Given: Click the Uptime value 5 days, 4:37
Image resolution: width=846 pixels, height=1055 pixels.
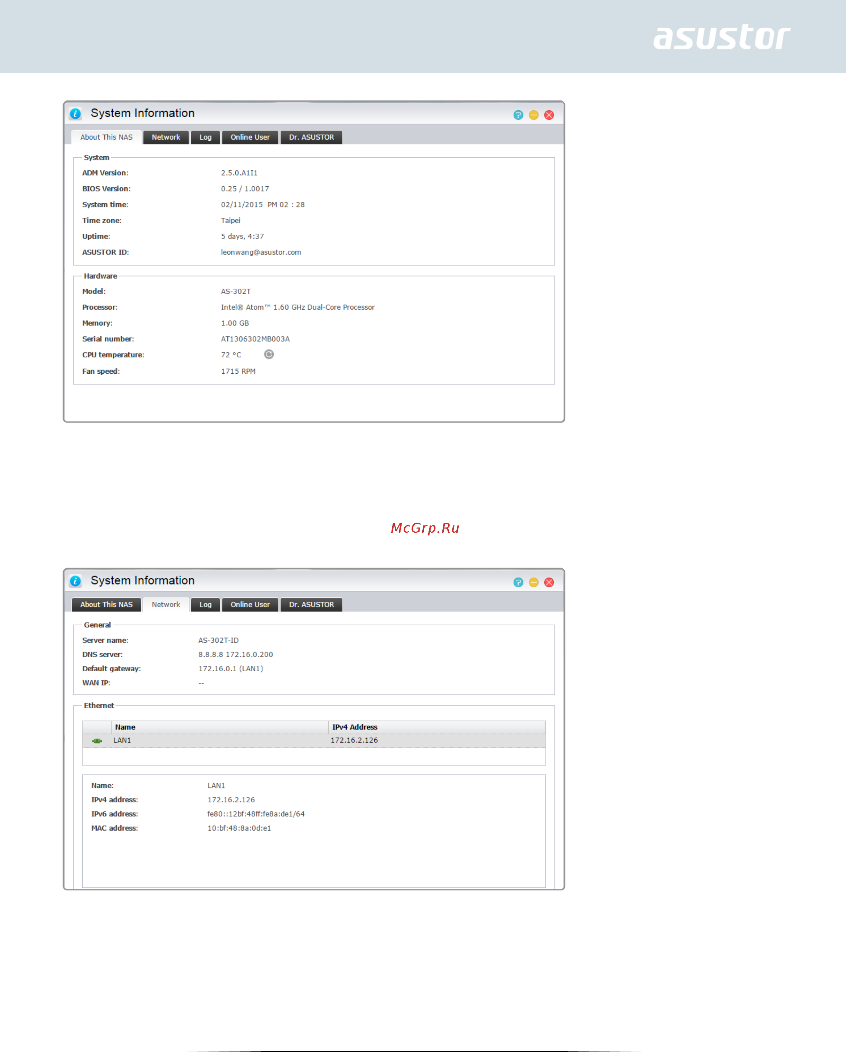Looking at the screenshot, I should (x=242, y=236).
